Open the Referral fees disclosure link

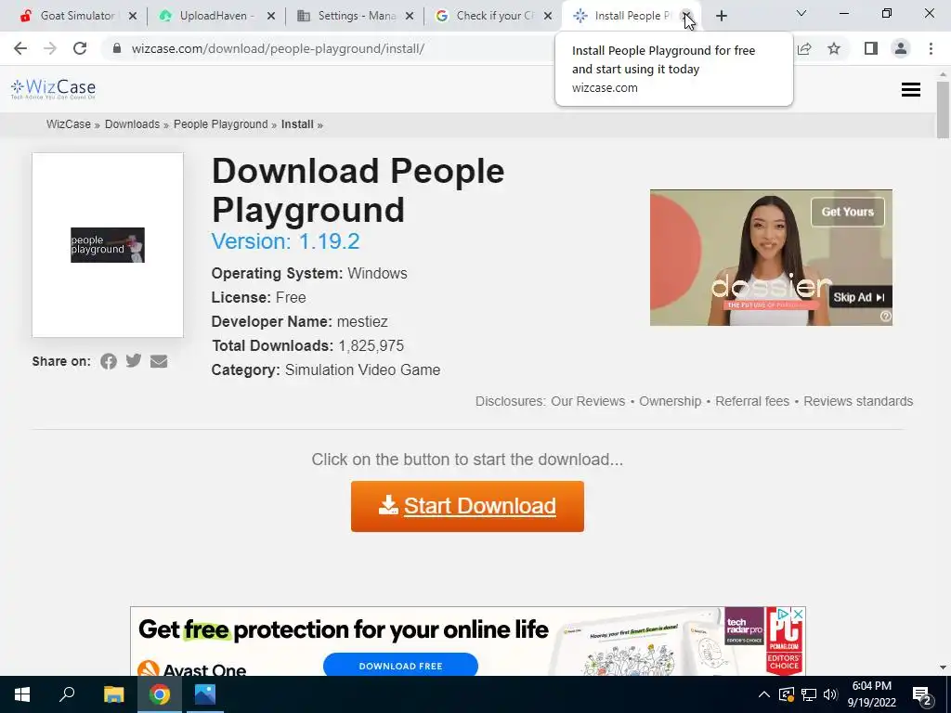752,401
